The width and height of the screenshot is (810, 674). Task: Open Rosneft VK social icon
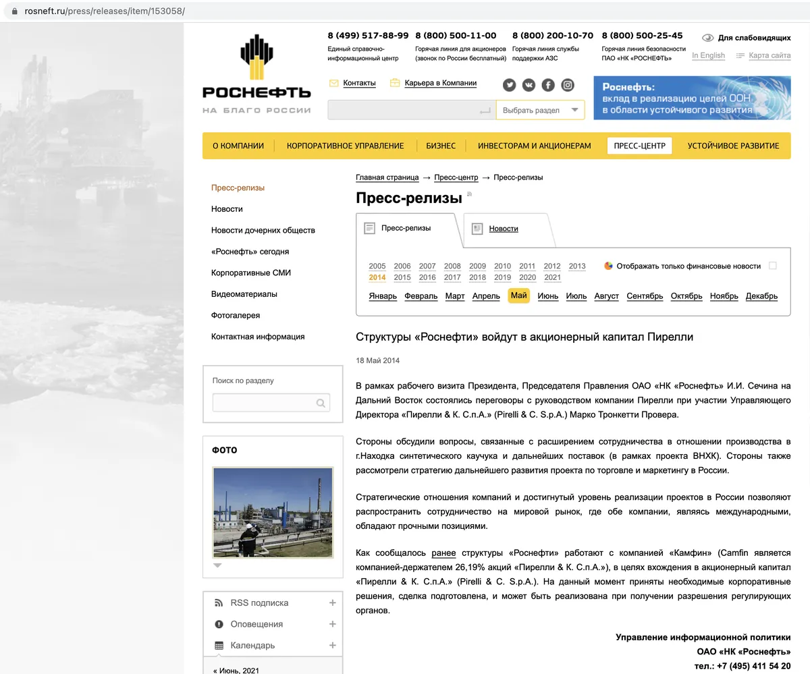[529, 85]
